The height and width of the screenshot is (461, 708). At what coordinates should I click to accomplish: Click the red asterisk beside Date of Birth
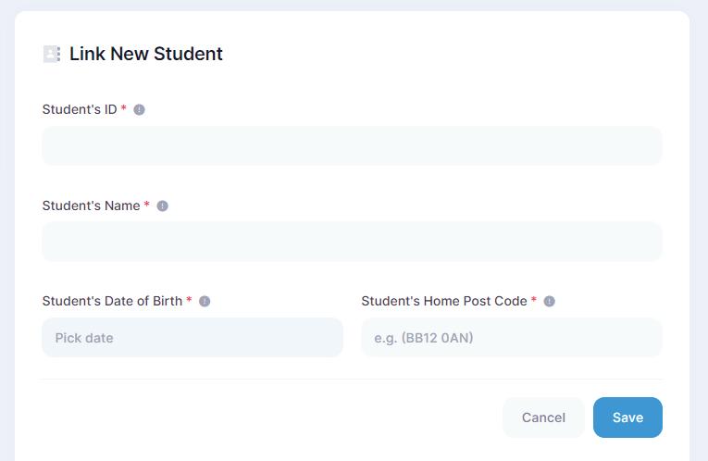(x=190, y=302)
